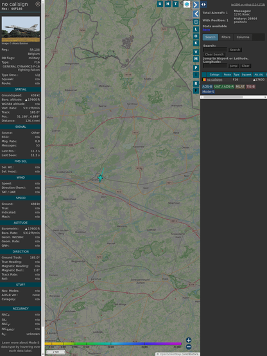
Task: Sort table by Callsign column
Action: 214,75
